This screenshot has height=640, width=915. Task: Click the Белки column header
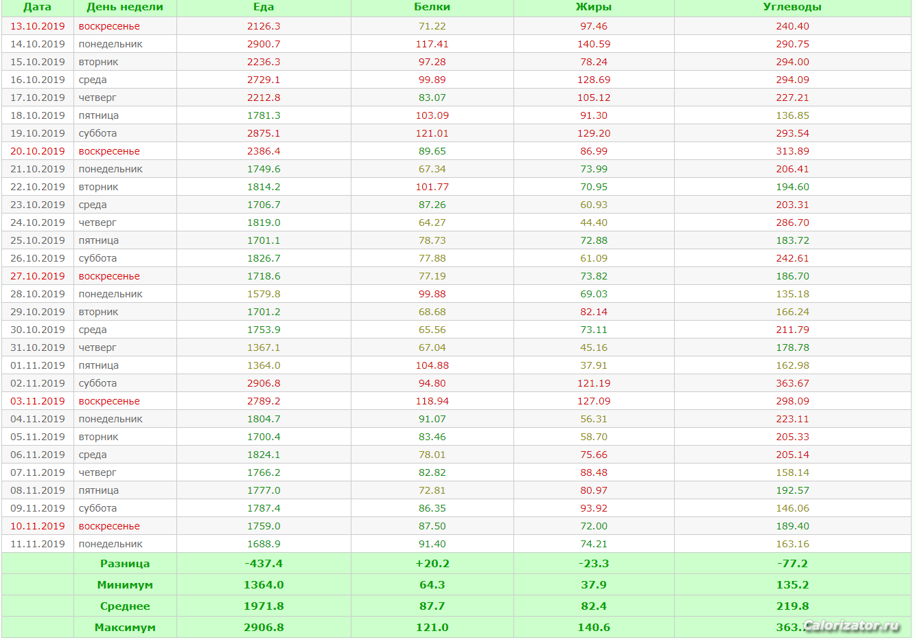click(x=432, y=7)
